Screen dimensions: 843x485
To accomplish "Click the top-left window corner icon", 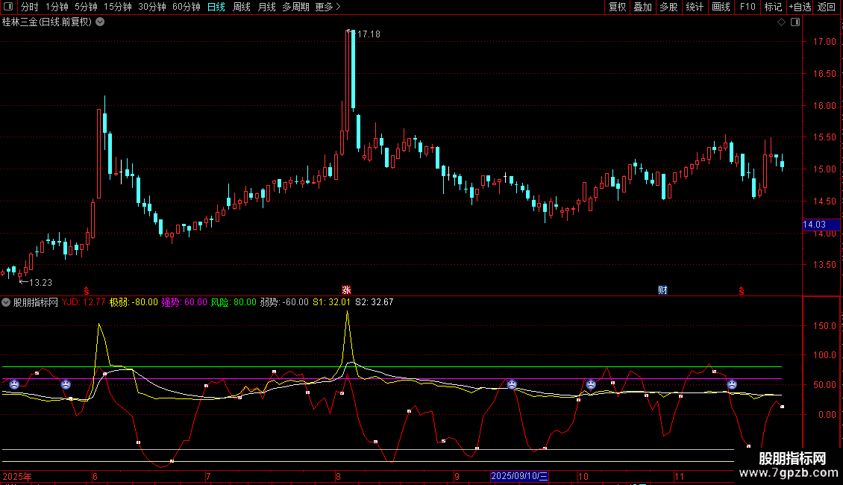I will point(8,7).
